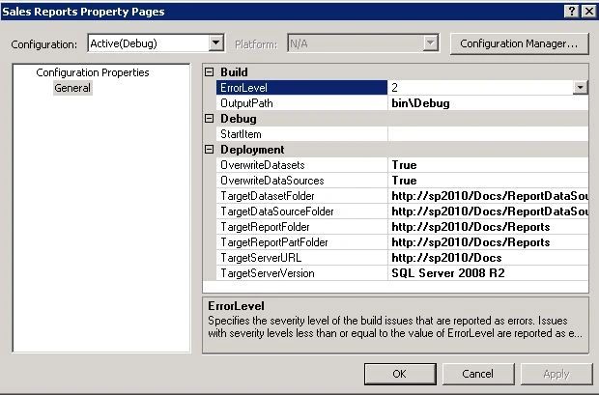Edit the TargetDataSourceFolder URL value

(488, 212)
